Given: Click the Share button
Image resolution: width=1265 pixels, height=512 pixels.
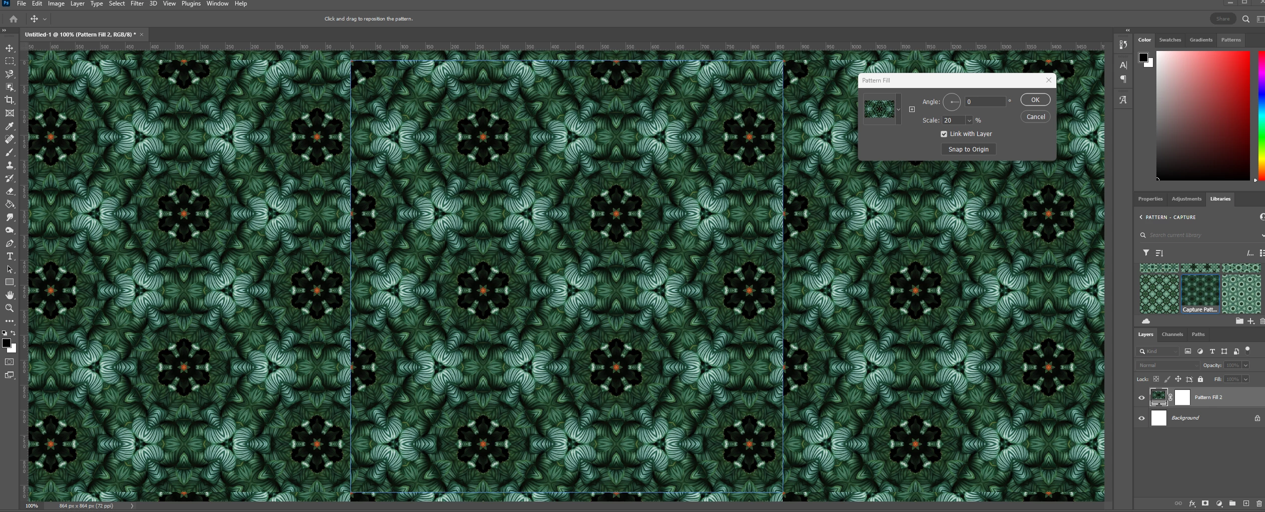Looking at the screenshot, I should pyautogui.click(x=1222, y=19).
